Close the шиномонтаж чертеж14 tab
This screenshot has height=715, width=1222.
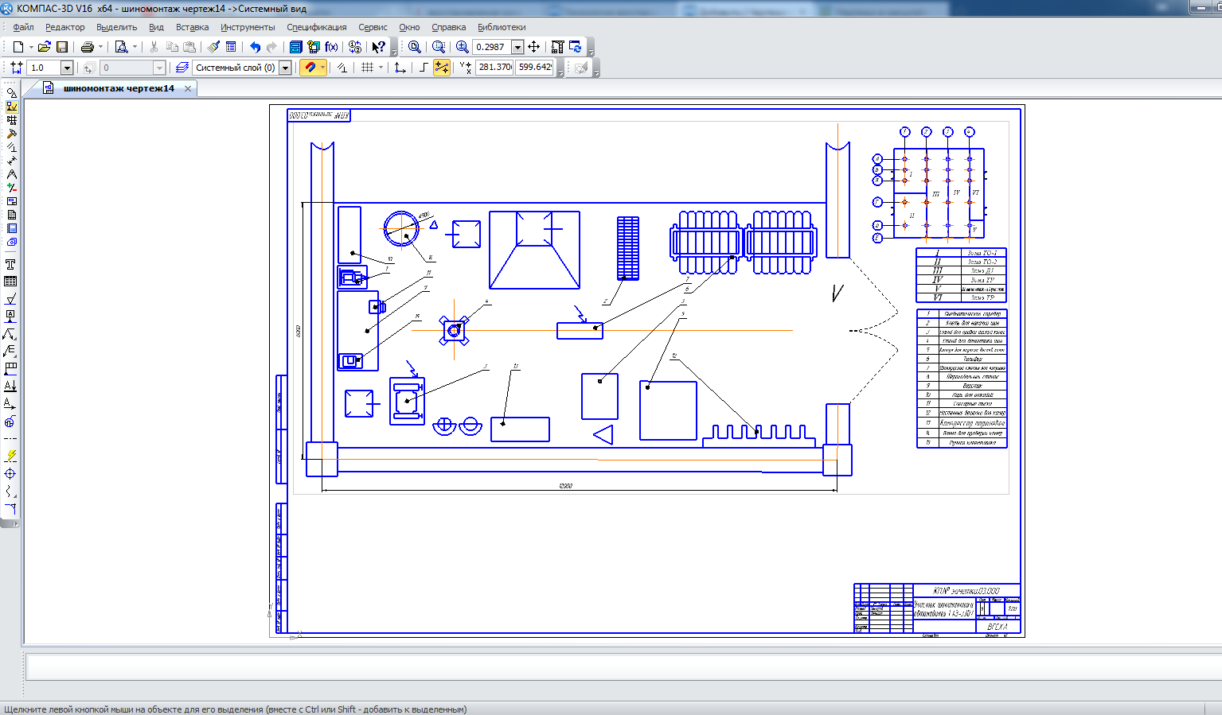[x=188, y=88]
